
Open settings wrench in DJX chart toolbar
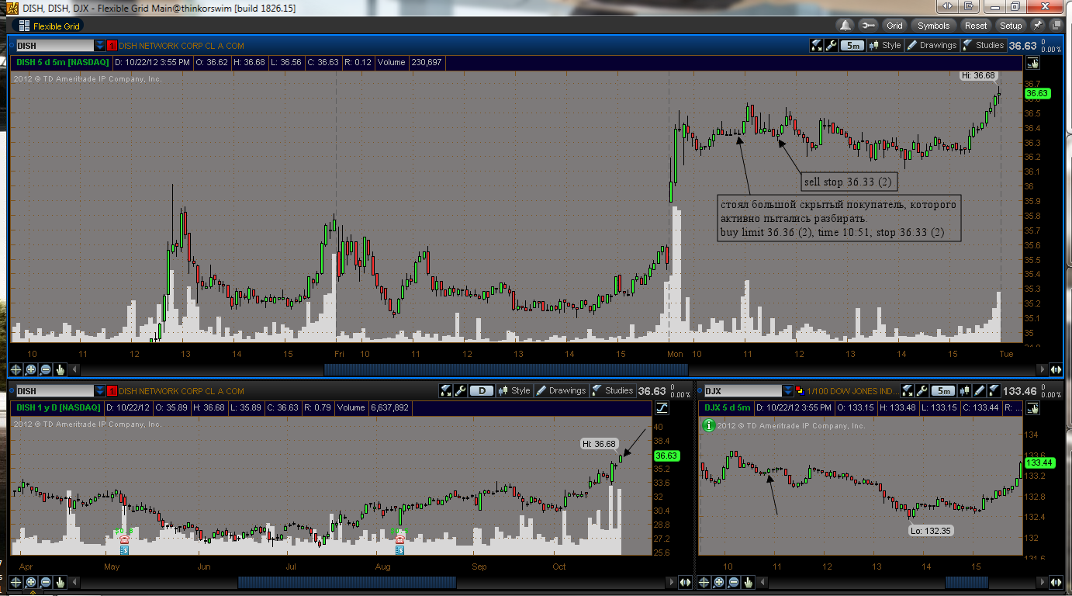(922, 390)
